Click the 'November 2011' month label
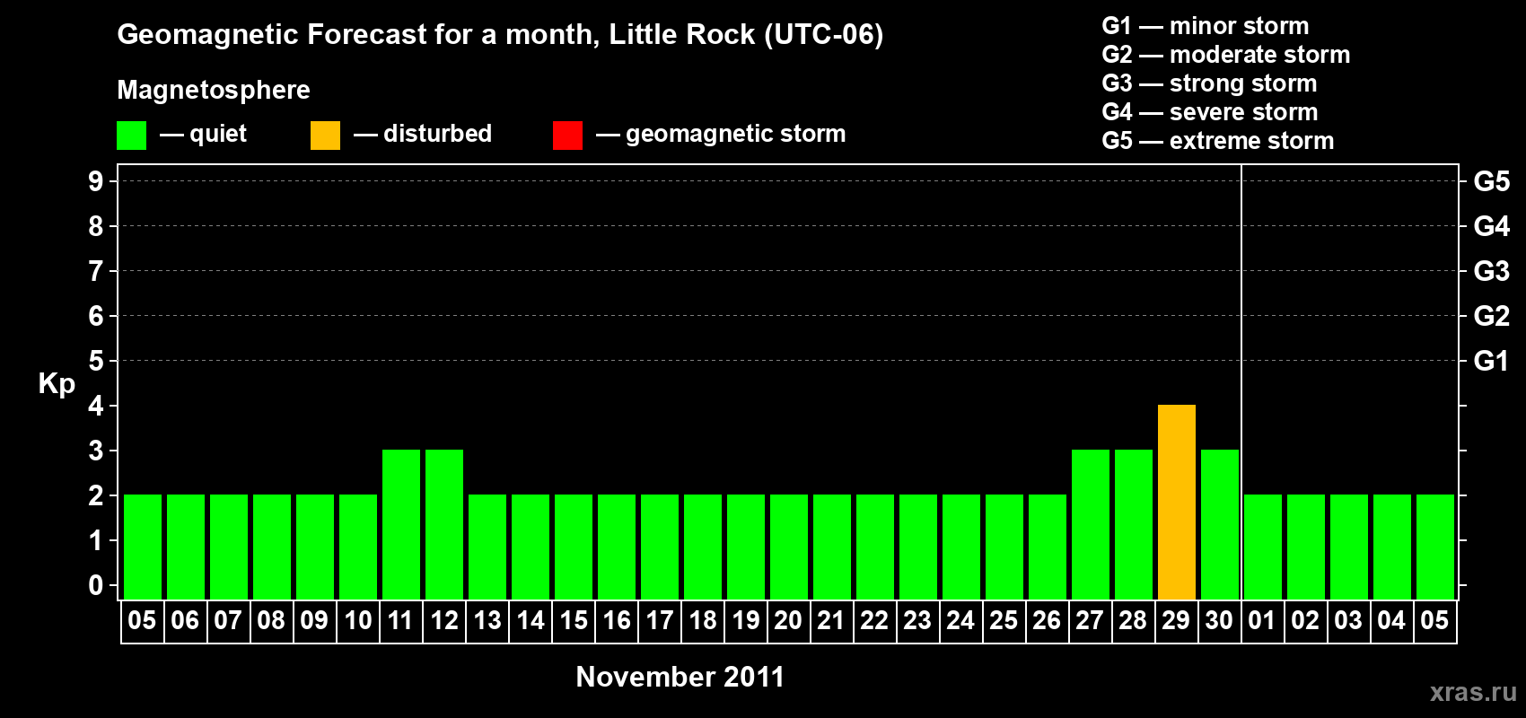 (680, 677)
